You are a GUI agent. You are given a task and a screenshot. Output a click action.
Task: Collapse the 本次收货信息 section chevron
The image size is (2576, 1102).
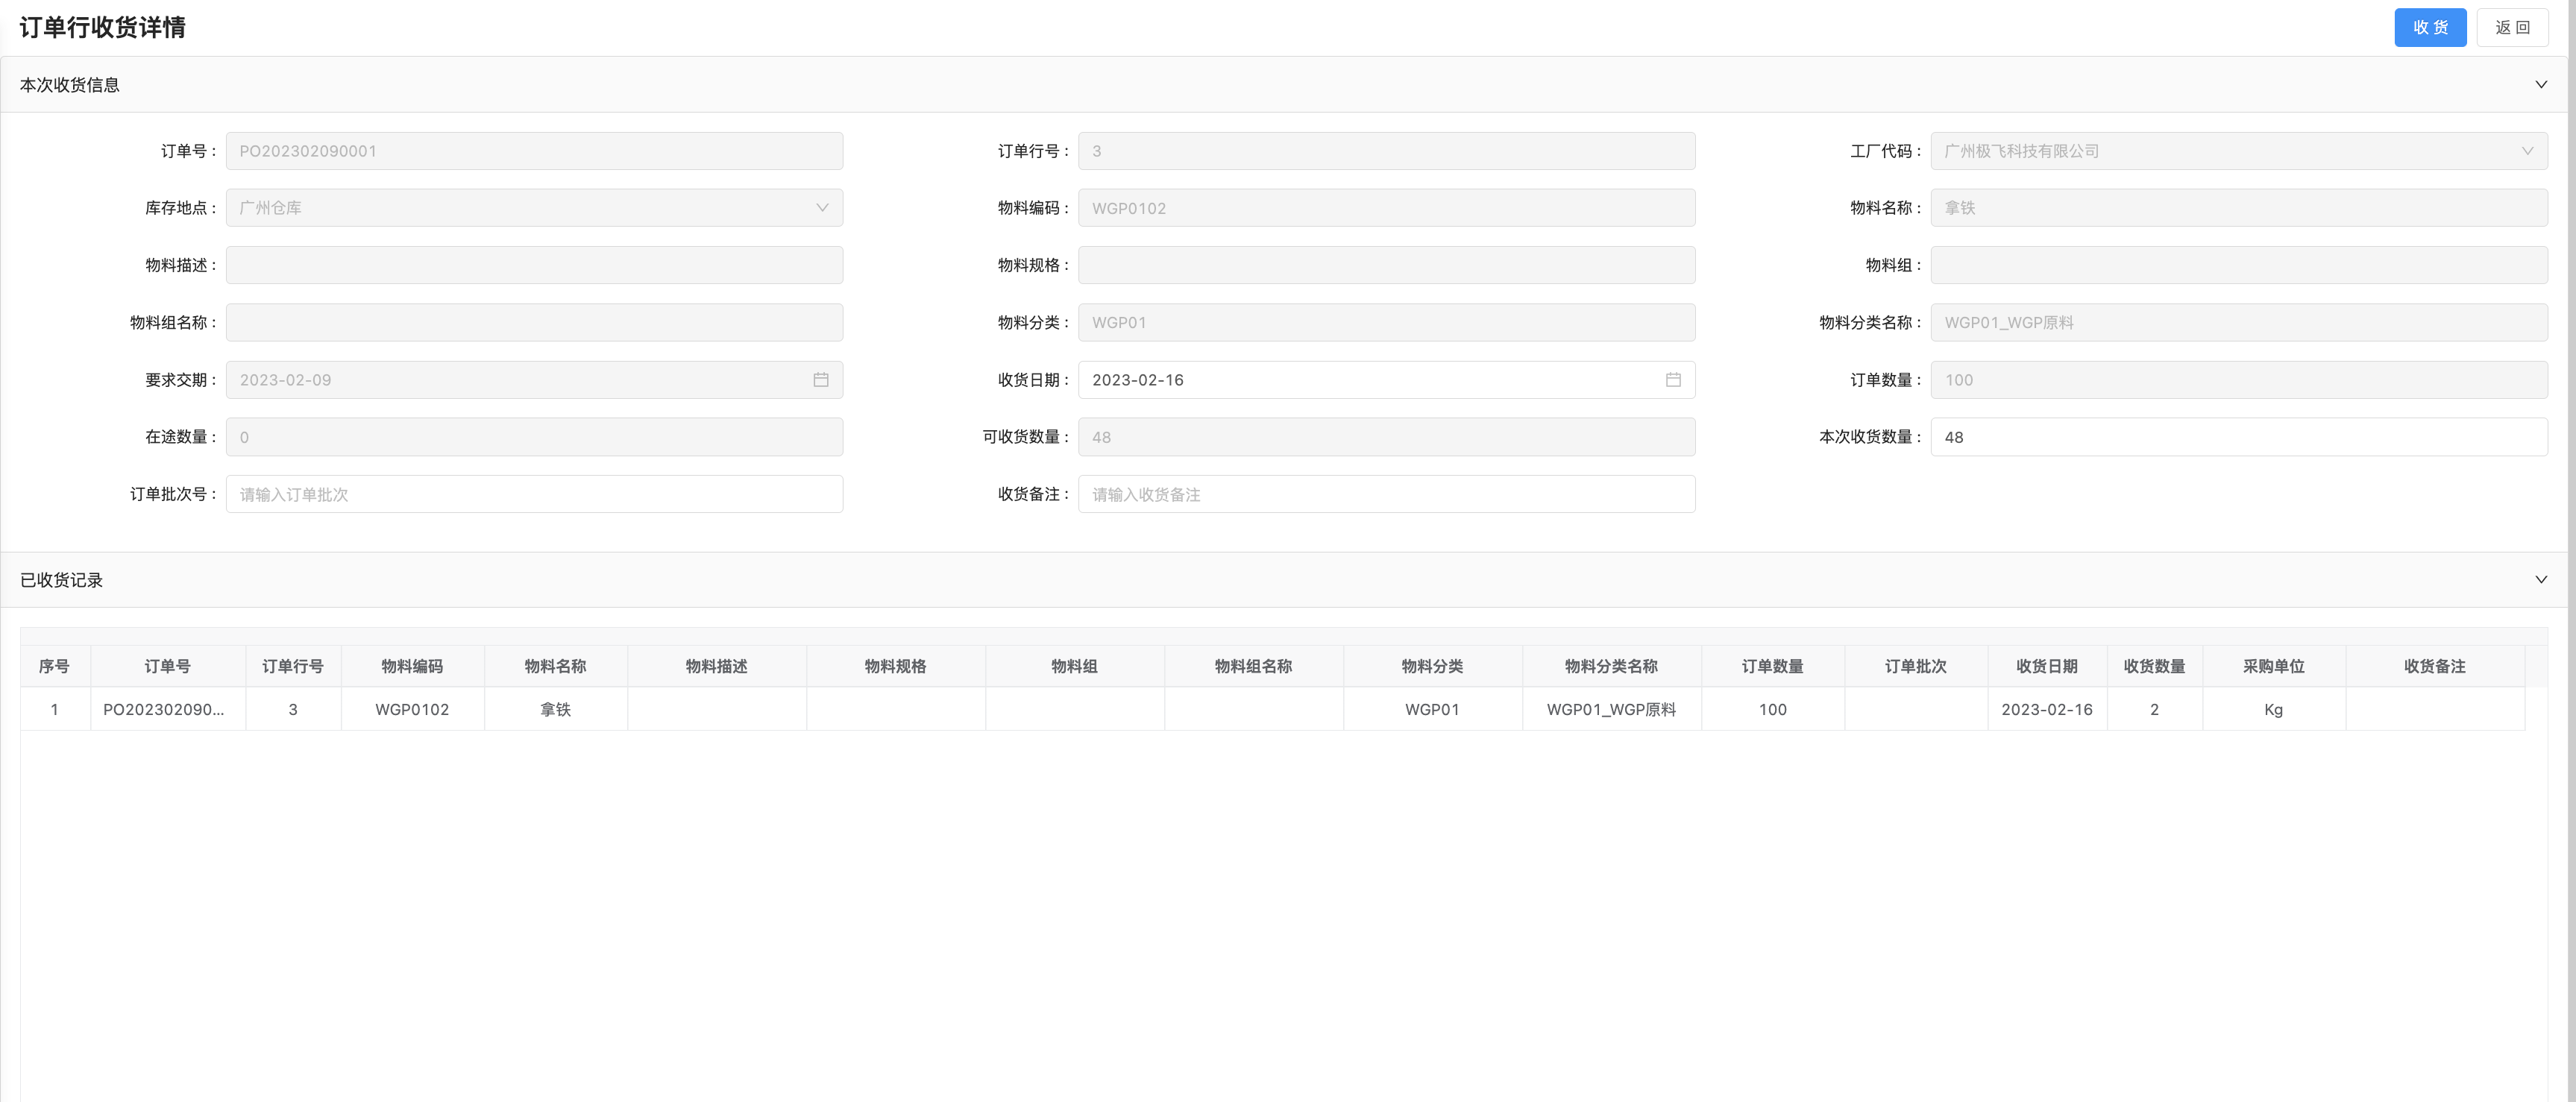2540,85
